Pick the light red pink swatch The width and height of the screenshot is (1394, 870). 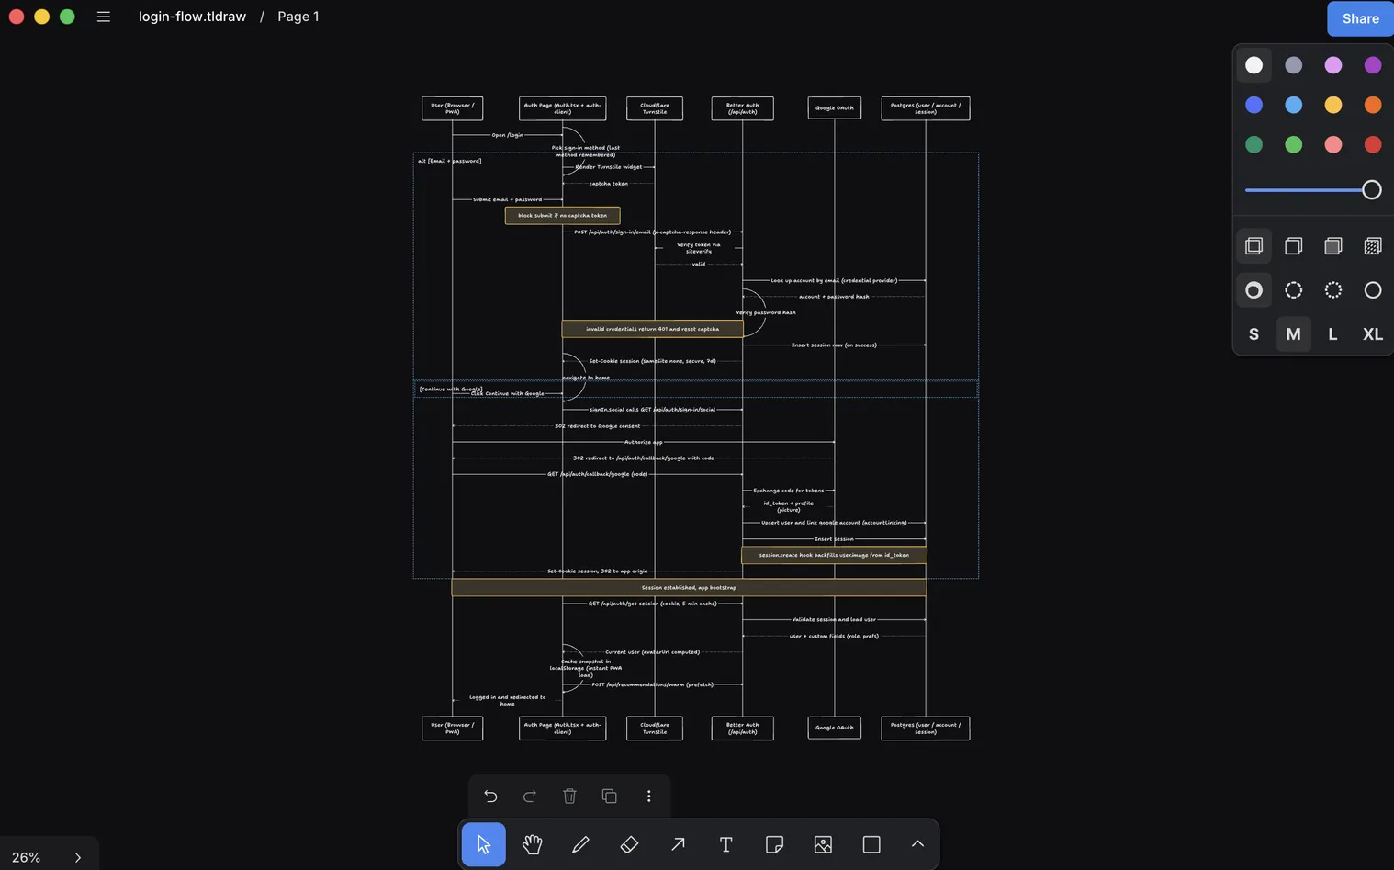(x=1333, y=144)
